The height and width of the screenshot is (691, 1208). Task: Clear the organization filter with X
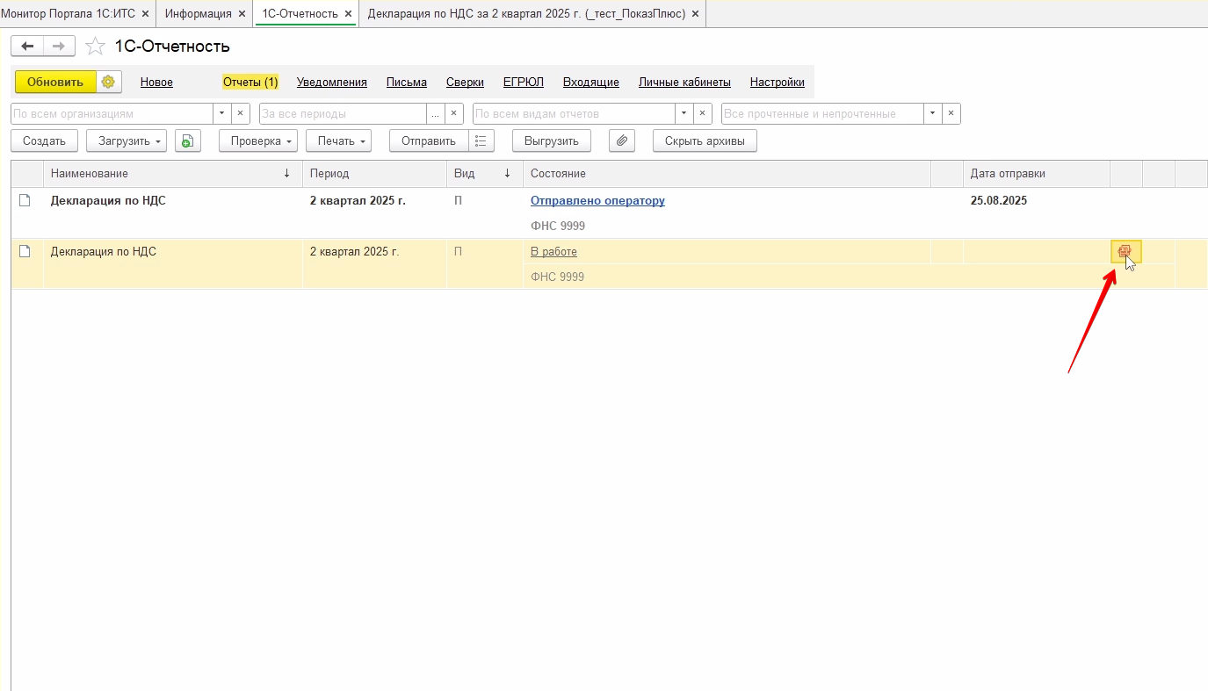241,113
